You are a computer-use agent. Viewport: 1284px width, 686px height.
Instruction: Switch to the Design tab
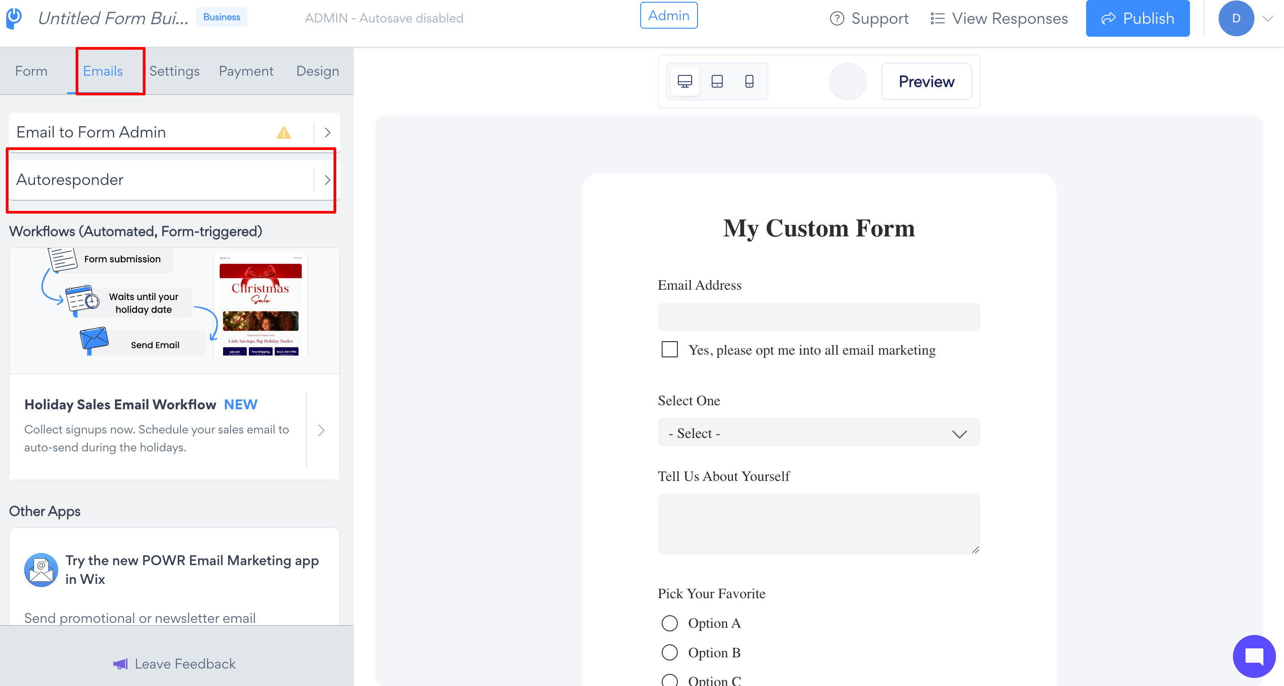click(317, 71)
